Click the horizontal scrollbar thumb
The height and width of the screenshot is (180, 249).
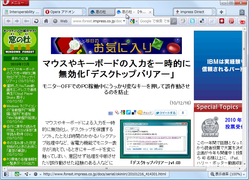[107, 169]
